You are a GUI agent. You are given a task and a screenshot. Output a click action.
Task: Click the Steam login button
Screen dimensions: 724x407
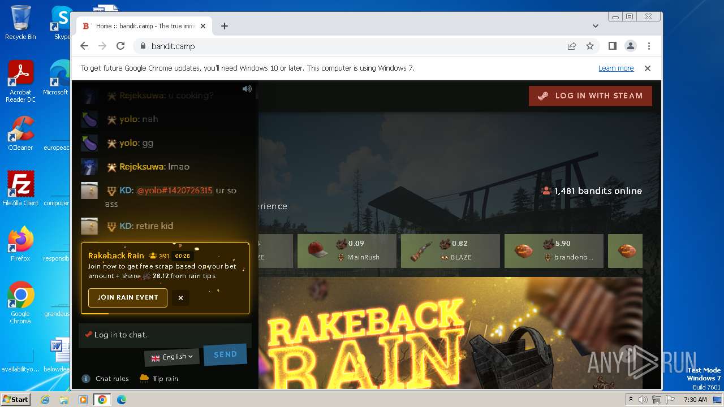pos(591,96)
